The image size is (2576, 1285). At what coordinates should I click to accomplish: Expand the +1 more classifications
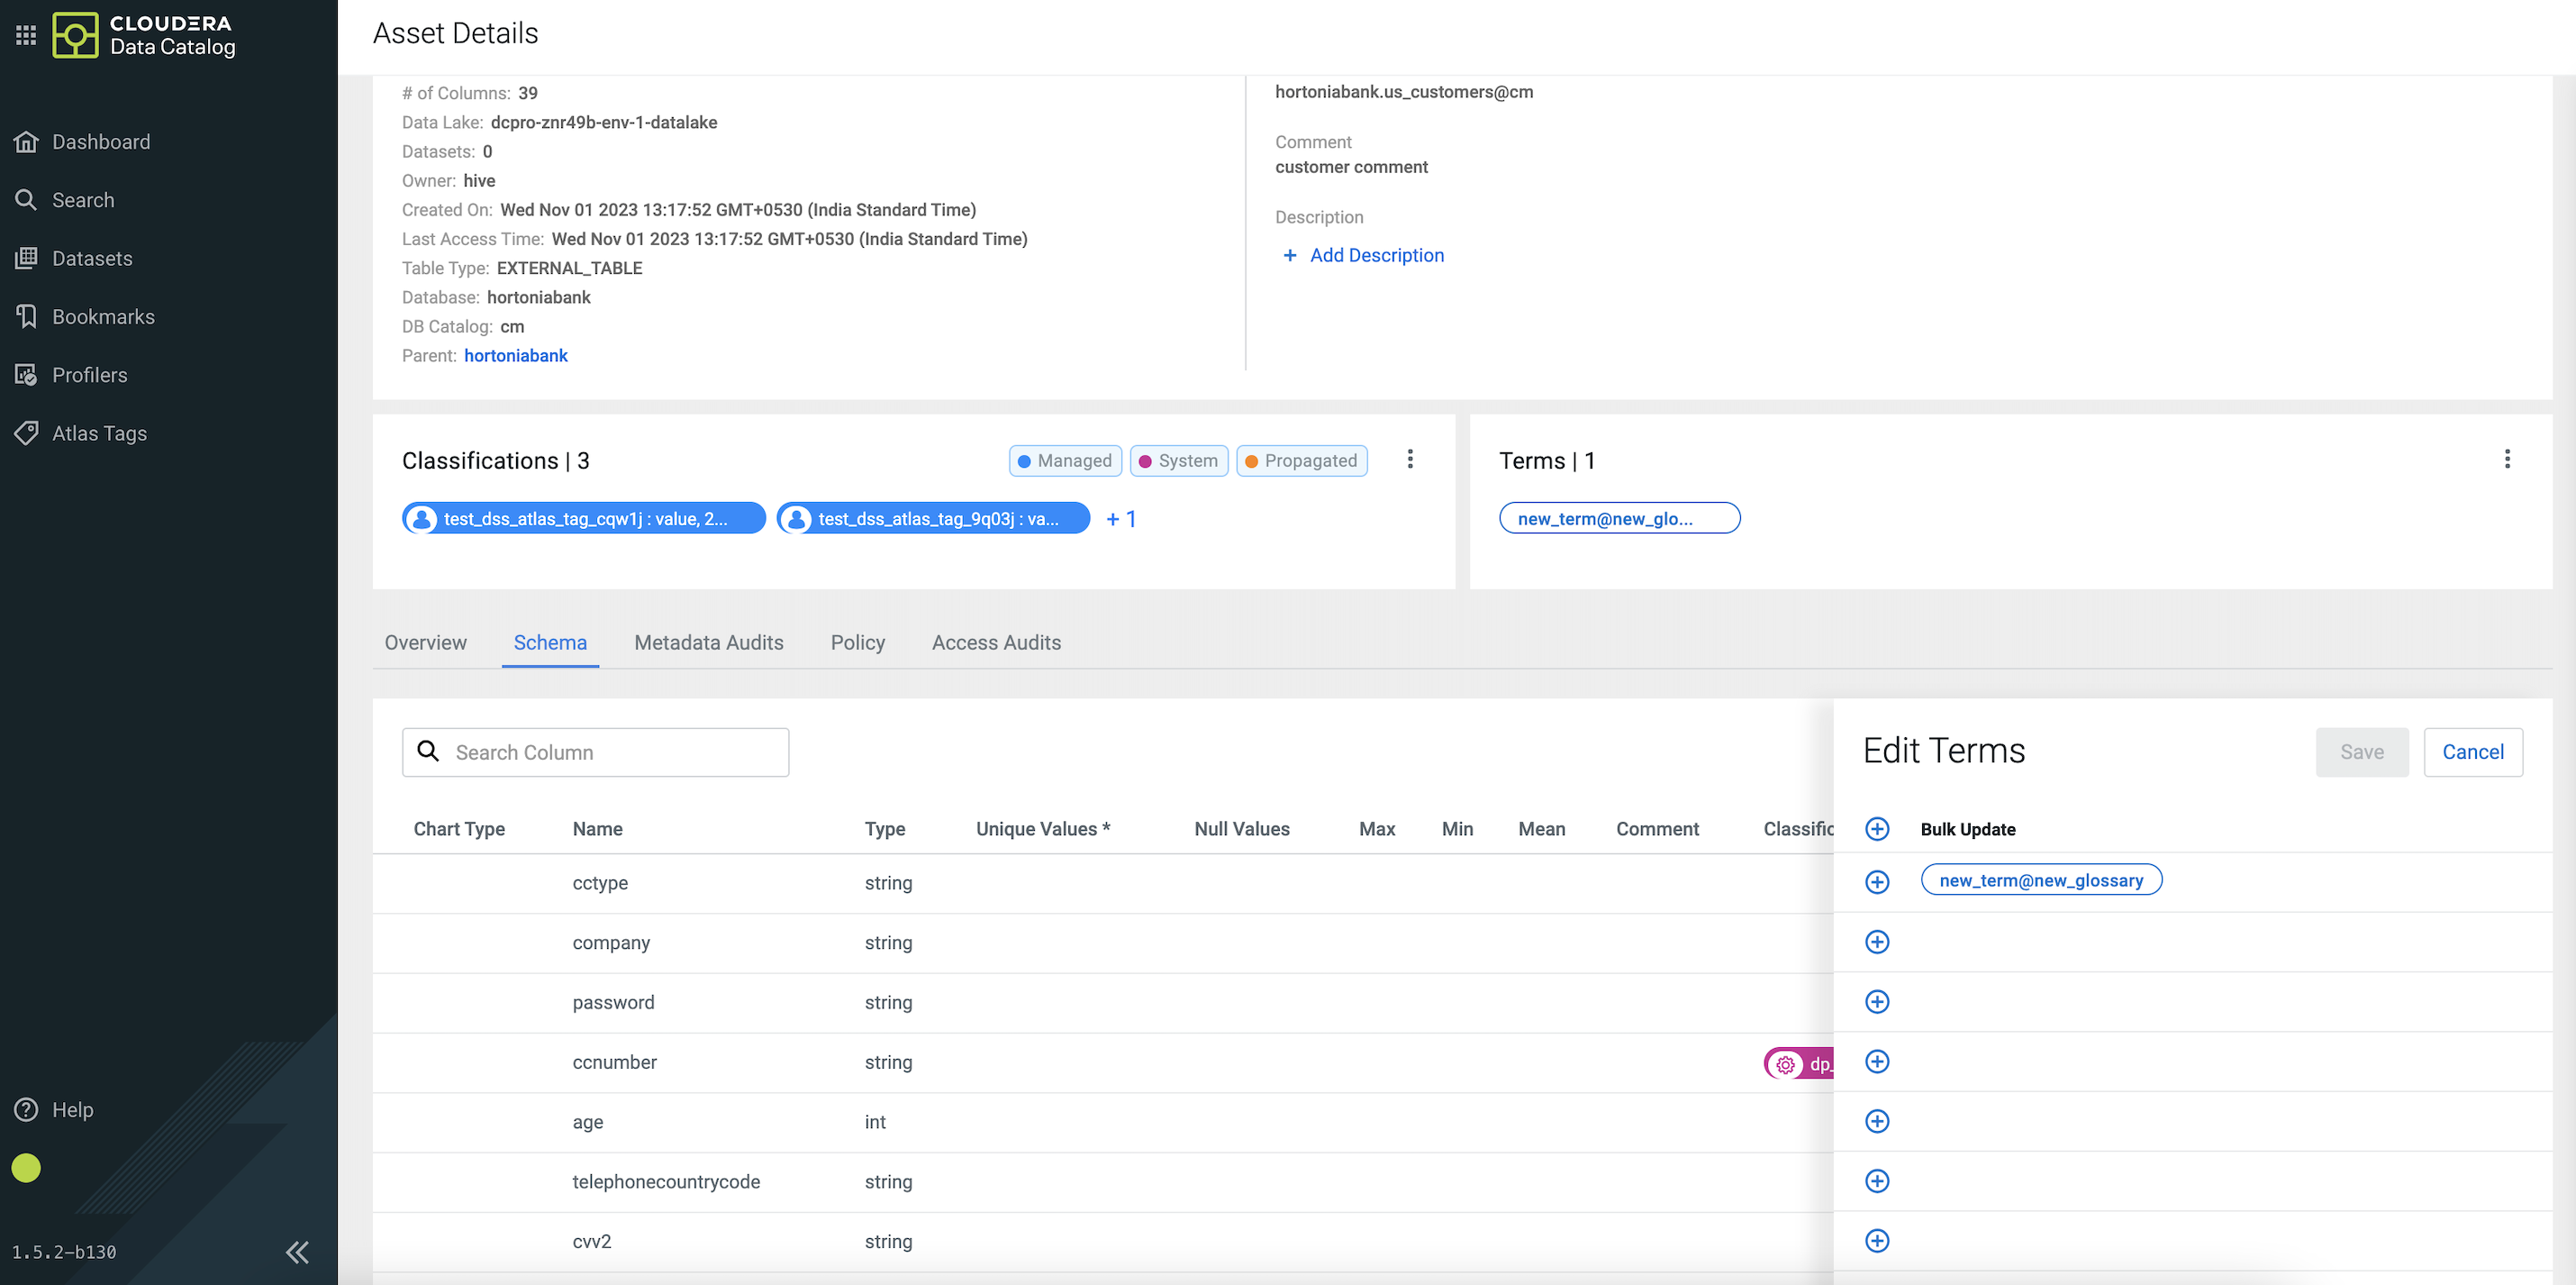click(x=1121, y=518)
